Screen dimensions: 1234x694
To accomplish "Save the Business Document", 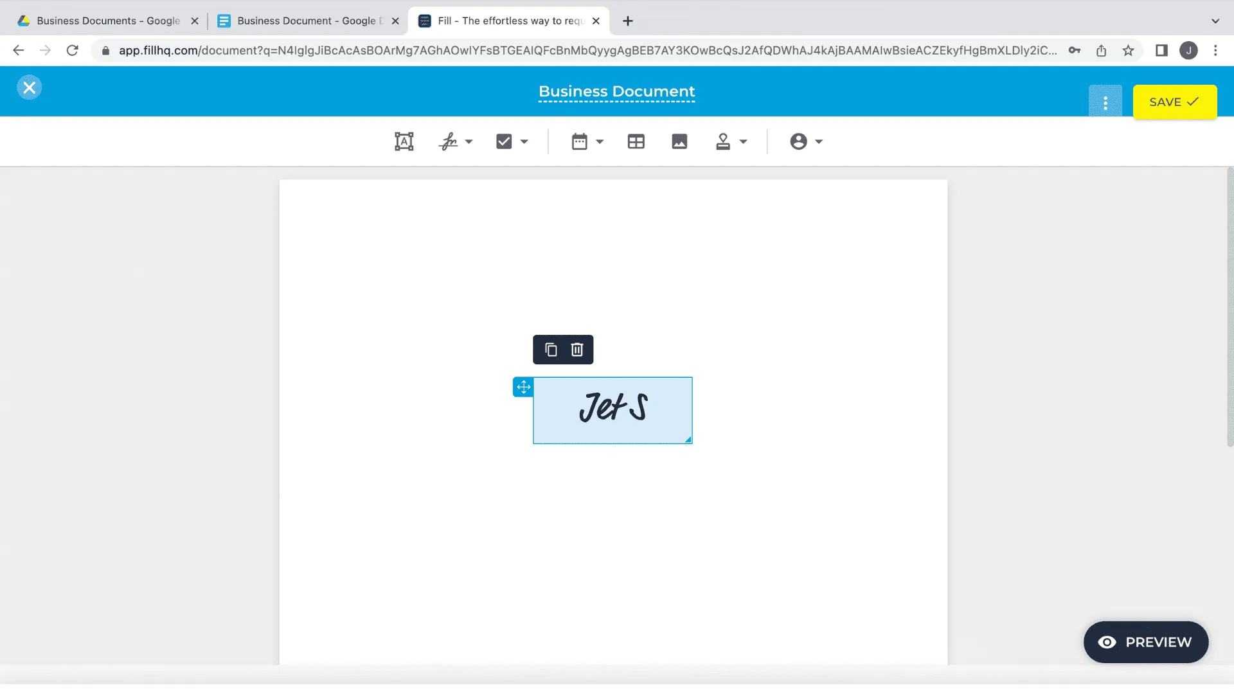I will click(x=1174, y=102).
